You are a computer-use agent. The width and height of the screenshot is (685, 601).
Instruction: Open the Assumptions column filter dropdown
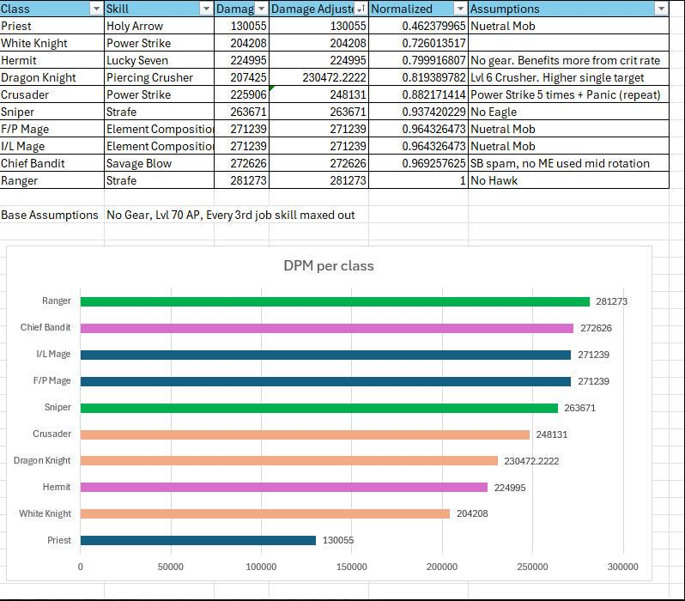point(661,9)
